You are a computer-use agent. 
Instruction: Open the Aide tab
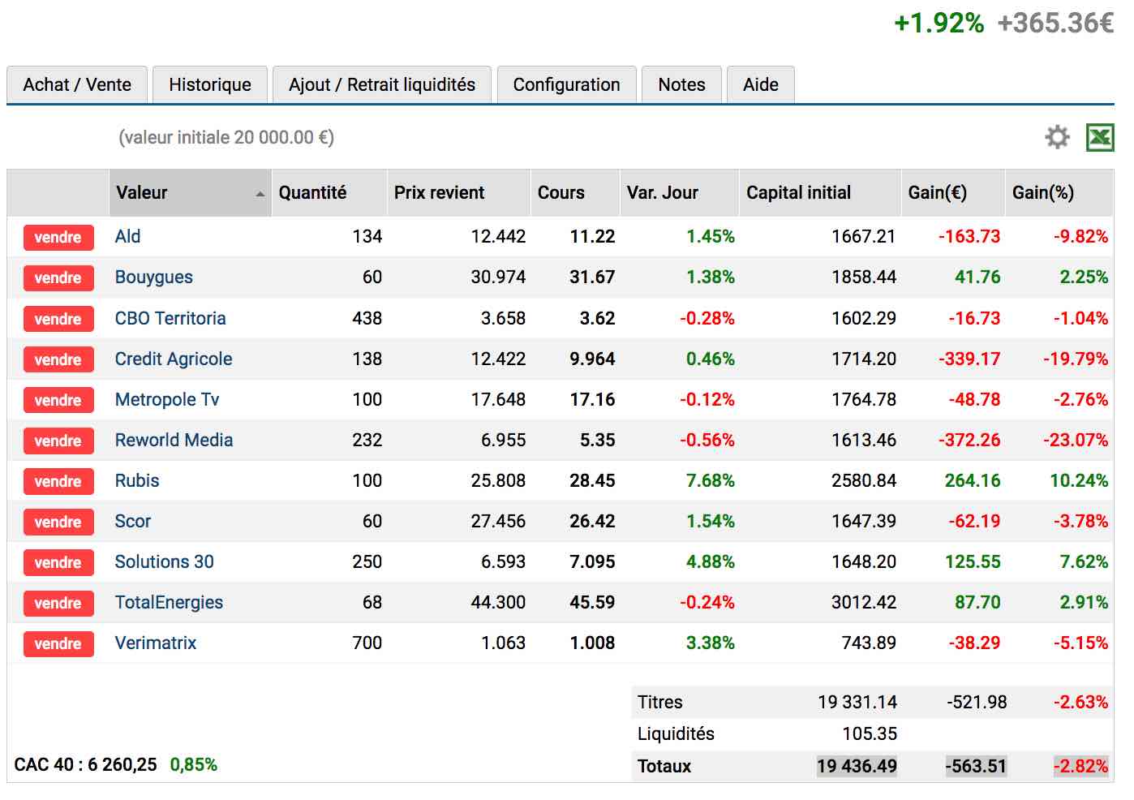761,84
